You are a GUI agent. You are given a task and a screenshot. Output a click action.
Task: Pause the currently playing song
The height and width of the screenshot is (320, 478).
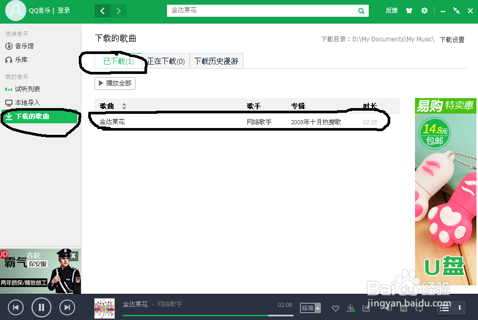pos(41,307)
